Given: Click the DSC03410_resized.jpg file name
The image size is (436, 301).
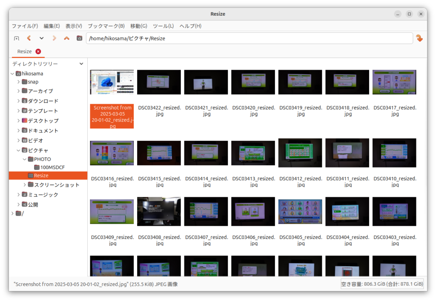Looking at the screenshot, I should click(x=395, y=182).
